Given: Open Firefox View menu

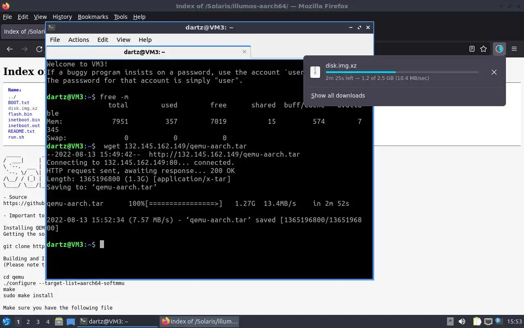Looking at the screenshot, I should 40,17.
